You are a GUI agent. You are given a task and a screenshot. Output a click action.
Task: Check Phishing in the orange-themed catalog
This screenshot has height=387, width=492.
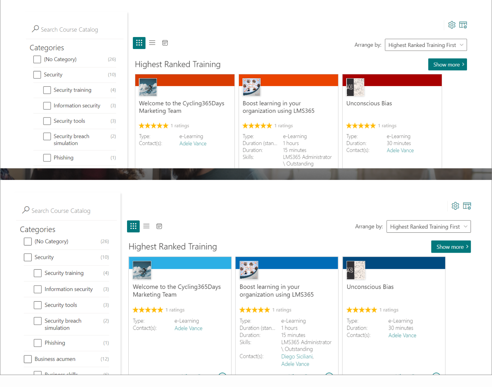tap(47, 158)
